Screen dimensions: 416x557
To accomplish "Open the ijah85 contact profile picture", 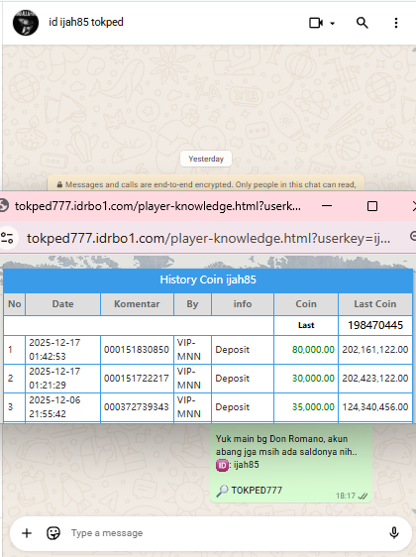I will [x=26, y=23].
